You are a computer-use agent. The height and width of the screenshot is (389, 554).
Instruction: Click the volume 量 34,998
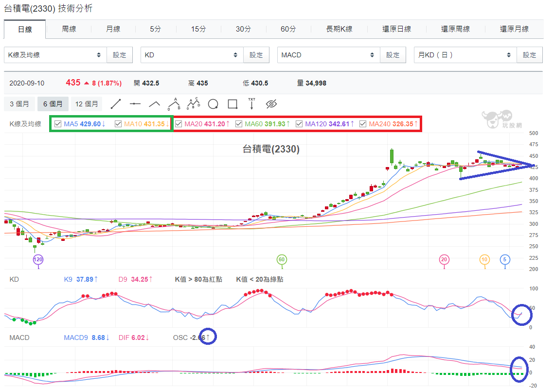click(312, 83)
